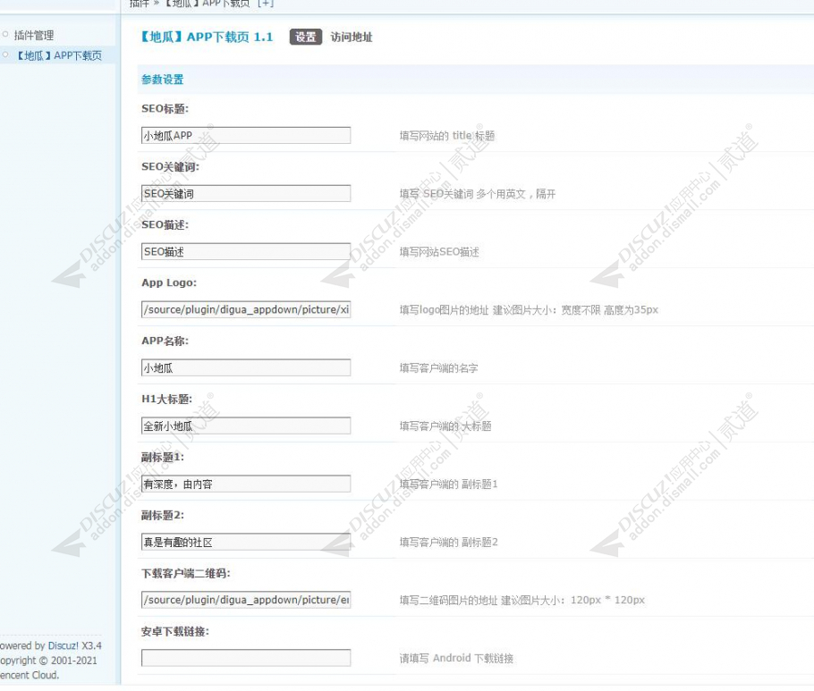Click hint text 填写客户端的 副标题2
Screen dimensions: 814x691
[x=448, y=542]
